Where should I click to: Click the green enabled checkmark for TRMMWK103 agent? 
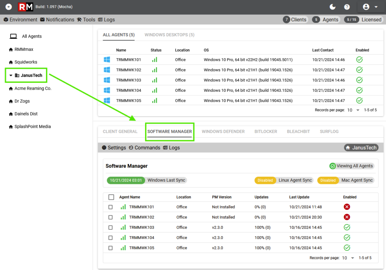pyautogui.click(x=359, y=80)
